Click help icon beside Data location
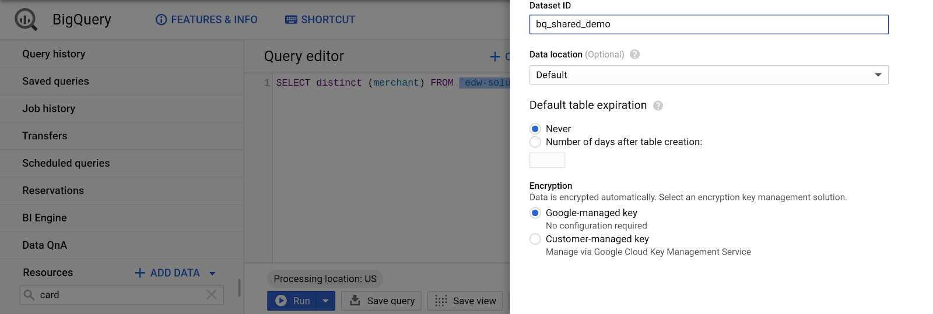This screenshot has height=314, width=933. tap(635, 54)
